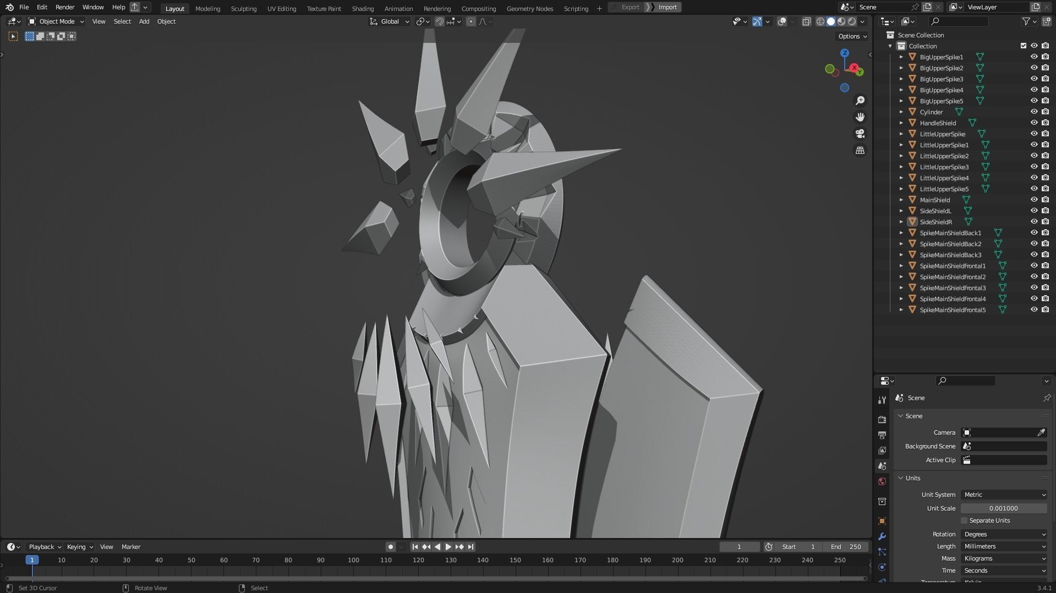This screenshot has height=593, width=1056.
Task: Open the View Layer properties tab icon
Action: (882, 450)
